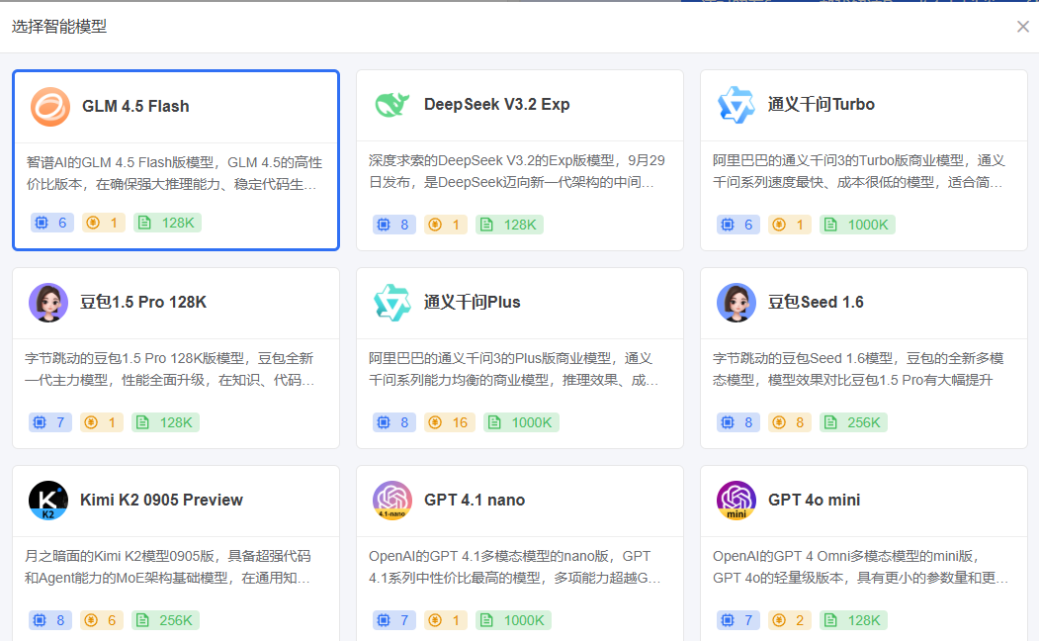Screen dimensions: 1039x641
Task: Click the 通义千问Plus teal logo icon
Action: pyautogui.click(x=392, y=303)
